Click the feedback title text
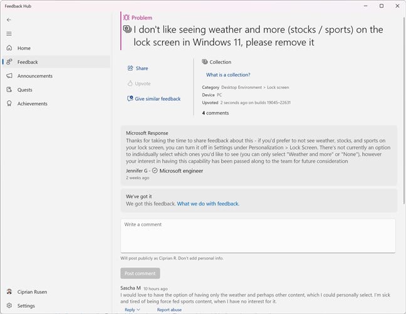 258,36
